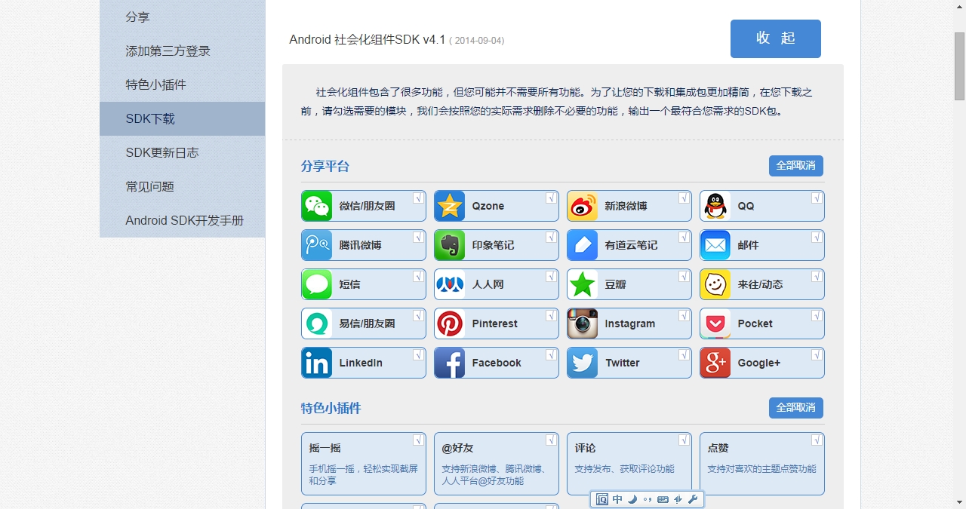Click the page scrollbar down arrow

[x=959, y=501]
